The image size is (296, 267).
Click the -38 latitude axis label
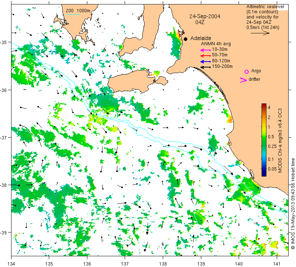pyautogui.click(x=3, y=185)
